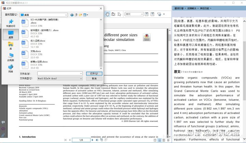Select Desktop (桌面) in places sidebar
This screenshot has height=143, width=246.
[11, 34]
